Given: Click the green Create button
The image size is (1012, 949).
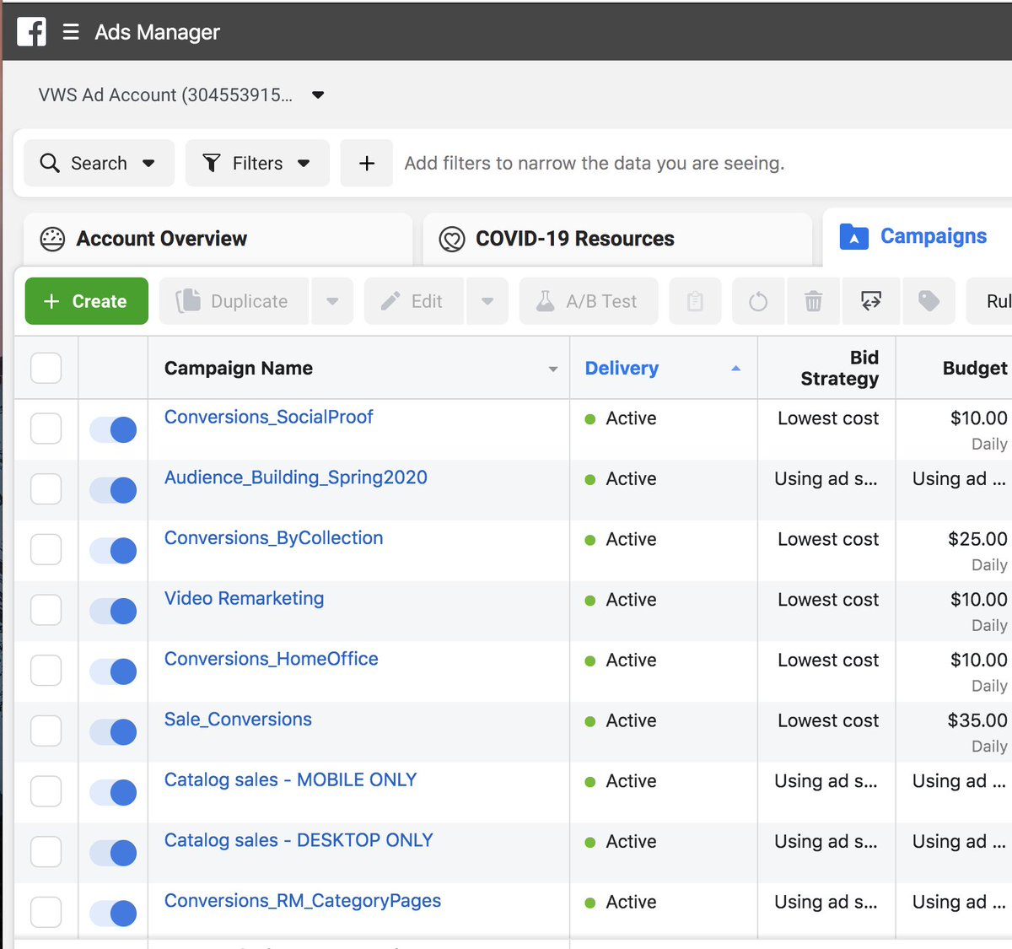Looking at the screenshot, I should (87, 301).
